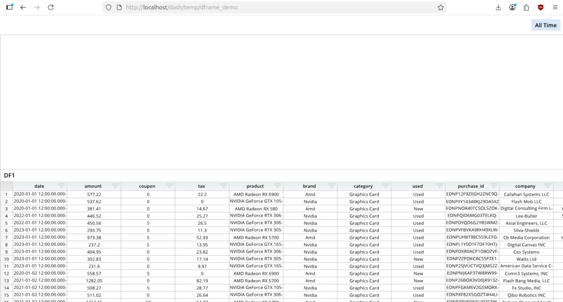Click tax cell 52.93
Screen dimensions: 563x302
pyautogui.click(x=202, y=238)
